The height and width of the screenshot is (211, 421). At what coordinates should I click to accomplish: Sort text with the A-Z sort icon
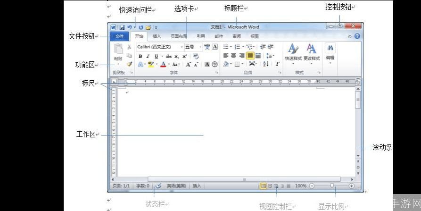[266, 64]
